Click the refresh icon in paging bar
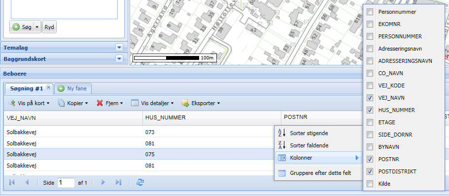This screenshot has height=196, width=449. click(140, 182)
